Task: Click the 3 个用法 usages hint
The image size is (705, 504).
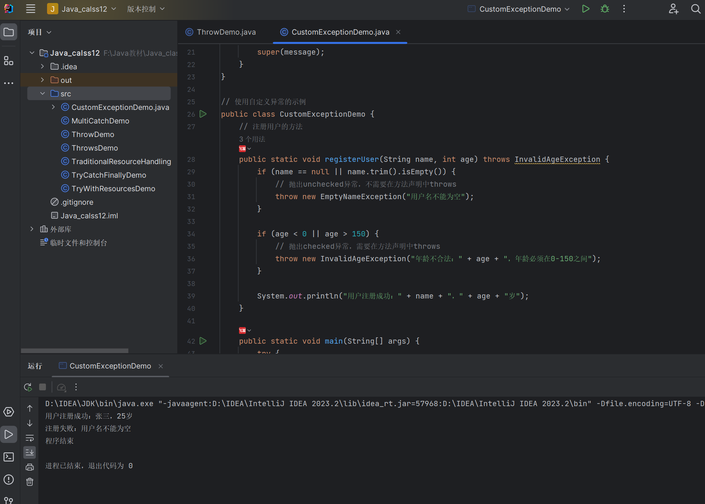Action: click(252, 139)
